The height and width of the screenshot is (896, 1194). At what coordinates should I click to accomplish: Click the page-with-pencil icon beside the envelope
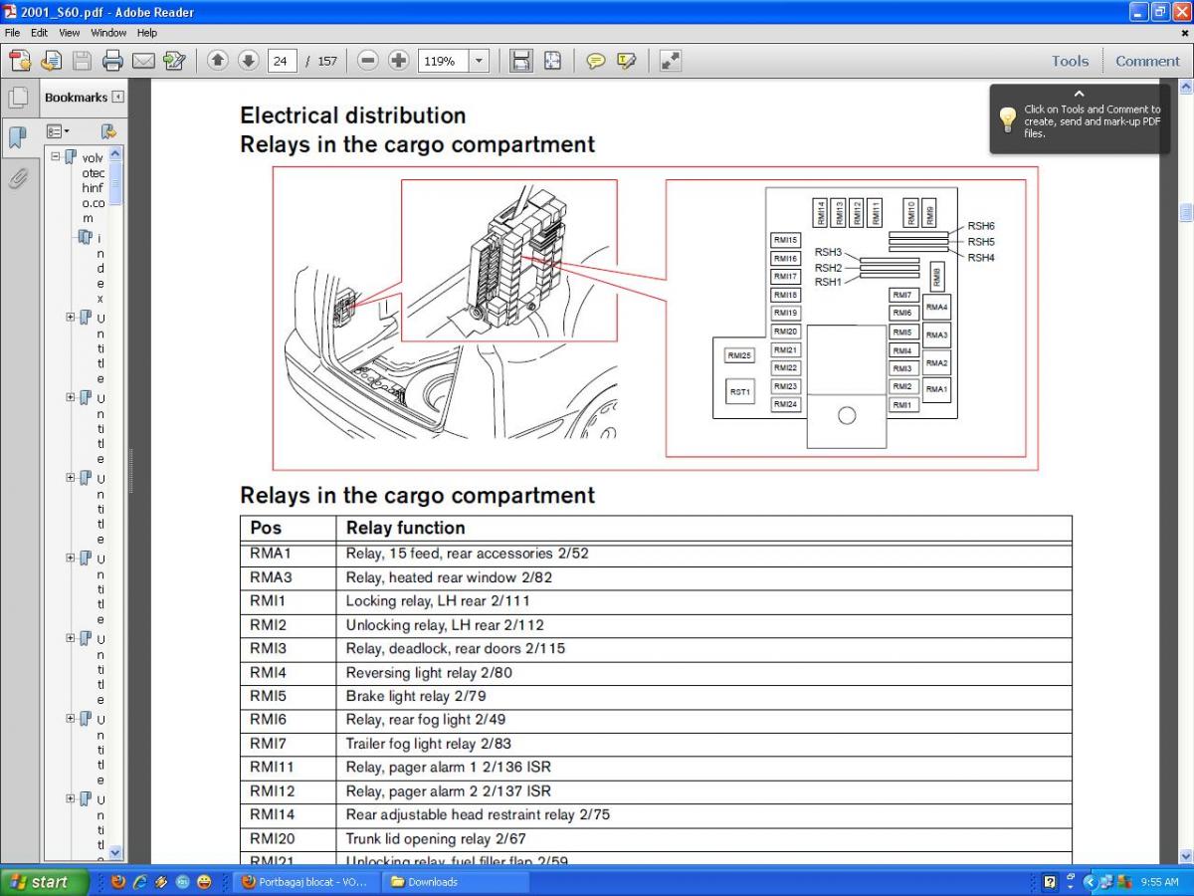[x=174, y=61]
